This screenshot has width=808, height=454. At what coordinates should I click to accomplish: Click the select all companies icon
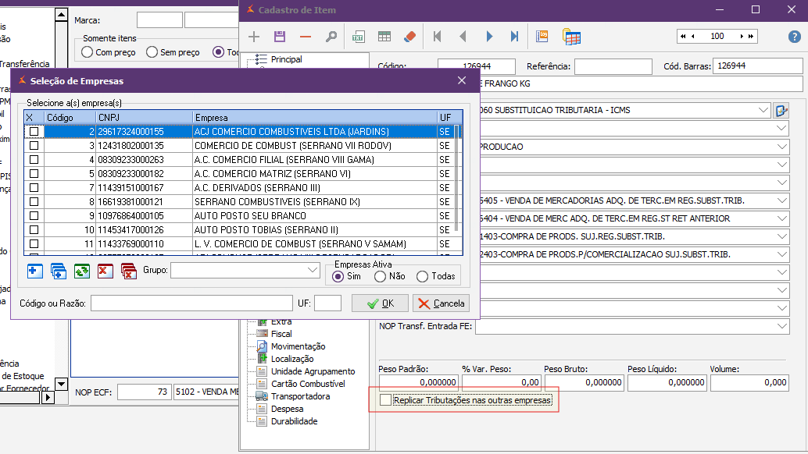58,271
